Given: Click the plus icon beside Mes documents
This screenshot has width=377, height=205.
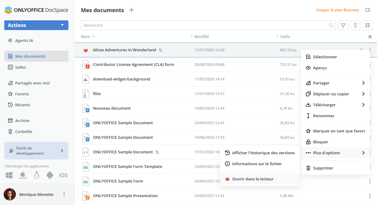Looking at the screenshot, I should point(131,10).
